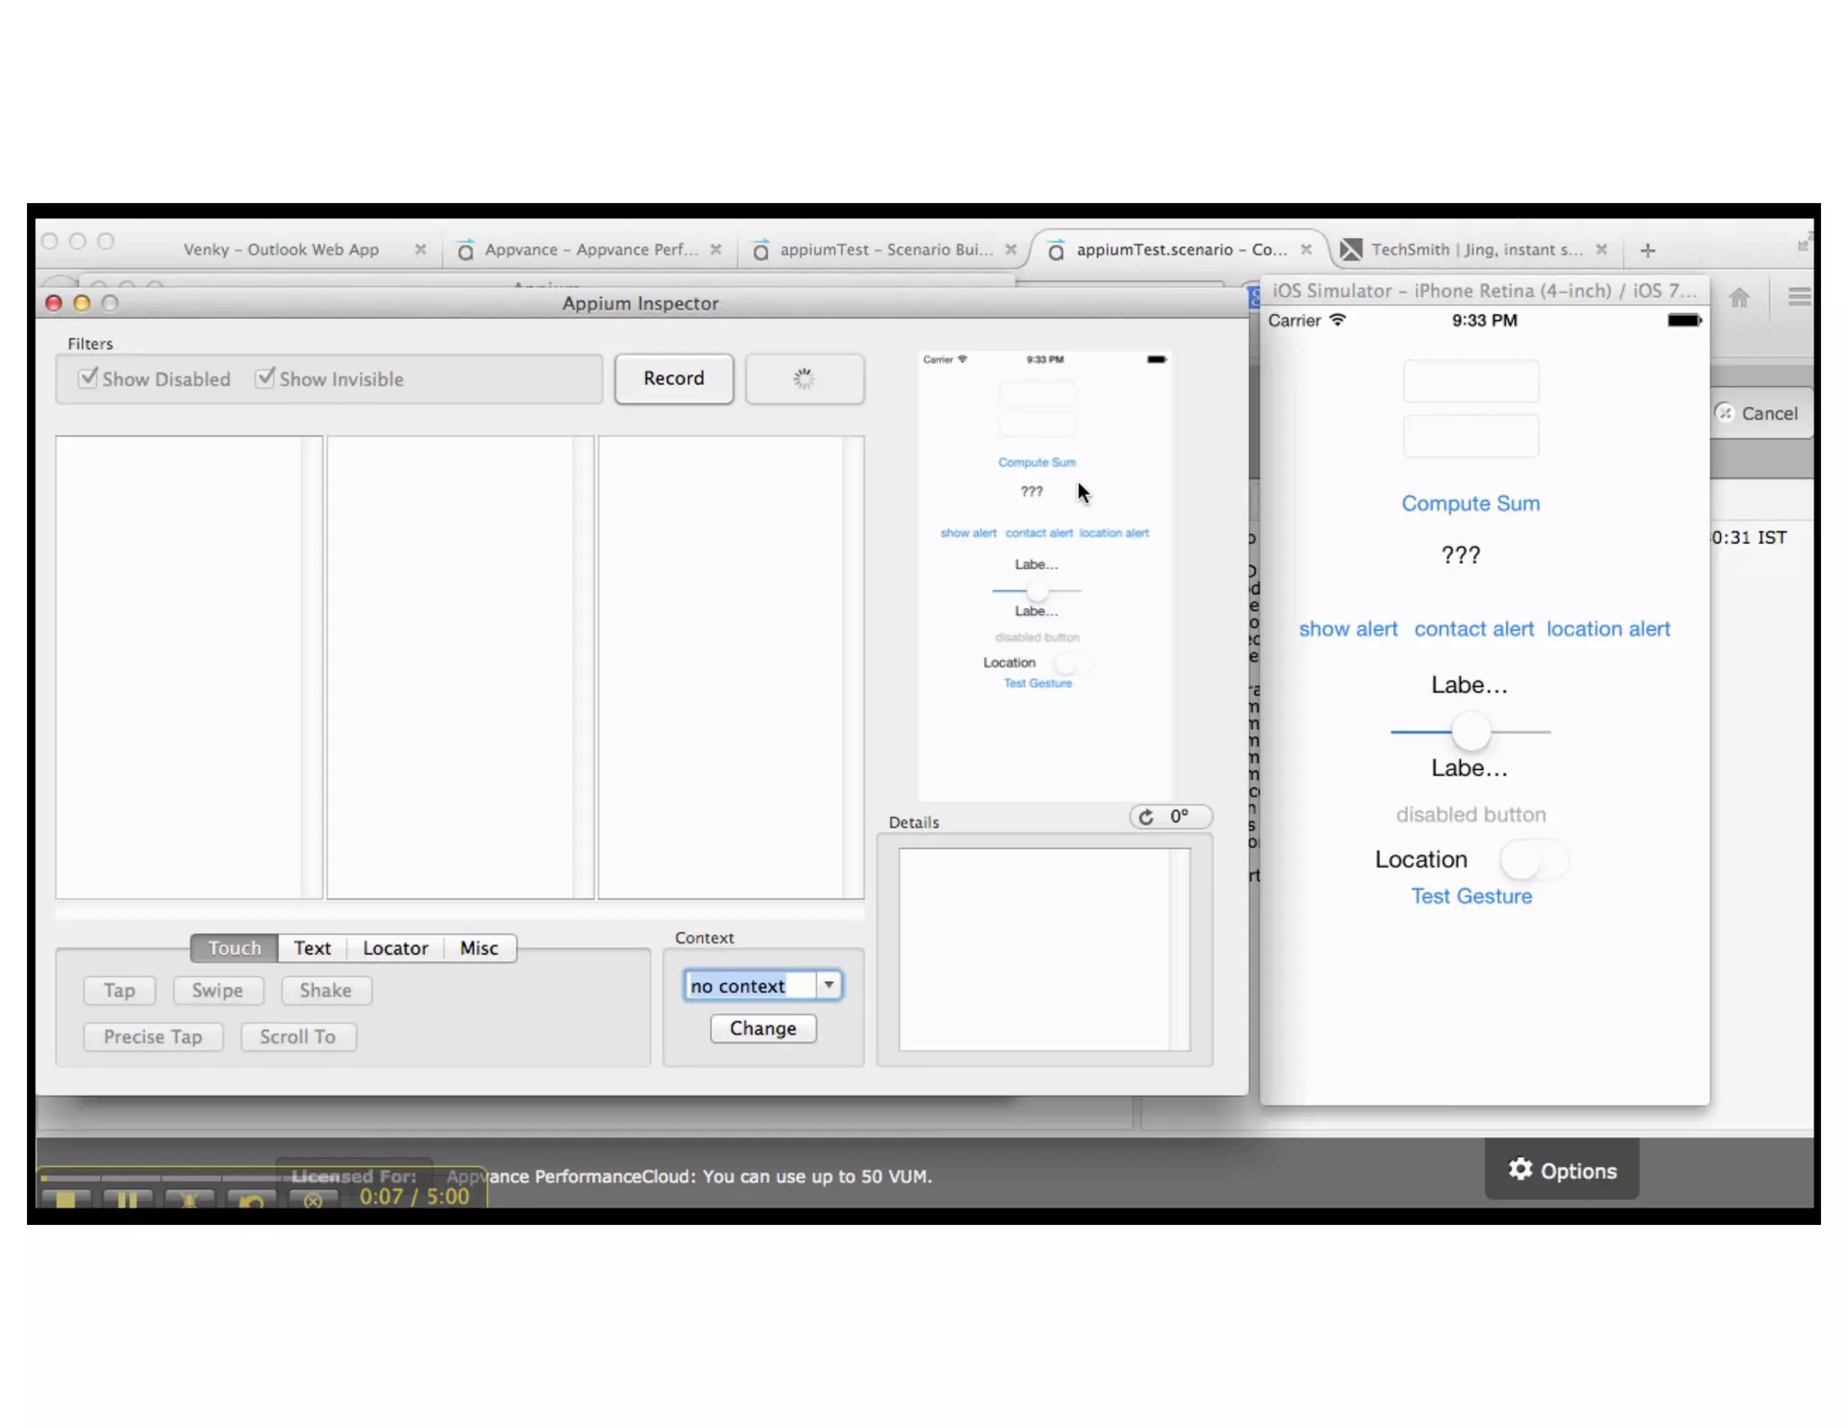
Task: Switch to the Locator tab
Action: tap(395, 948)
